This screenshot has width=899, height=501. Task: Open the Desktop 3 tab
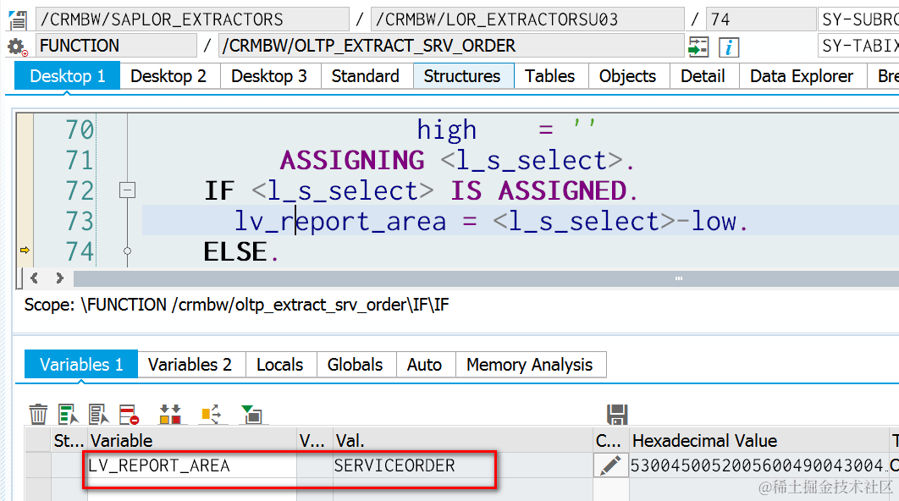269,76
